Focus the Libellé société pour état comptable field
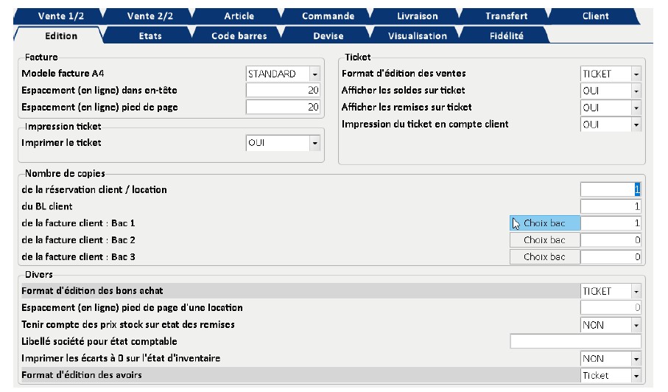668x392 pixels. (x=575, y=341)
